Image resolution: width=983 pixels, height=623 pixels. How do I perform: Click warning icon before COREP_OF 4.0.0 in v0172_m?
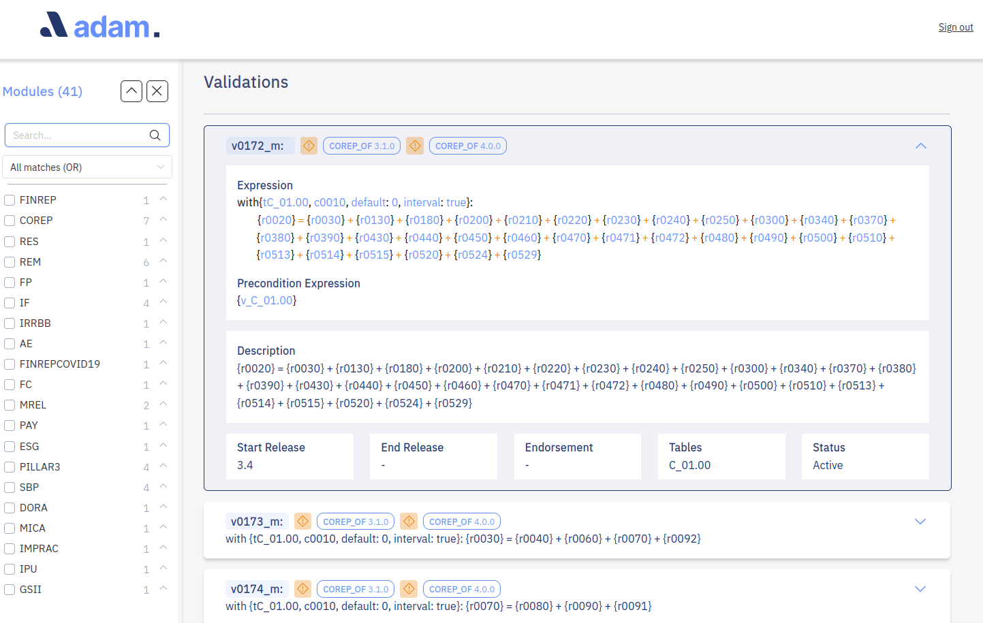click(415, 146)
